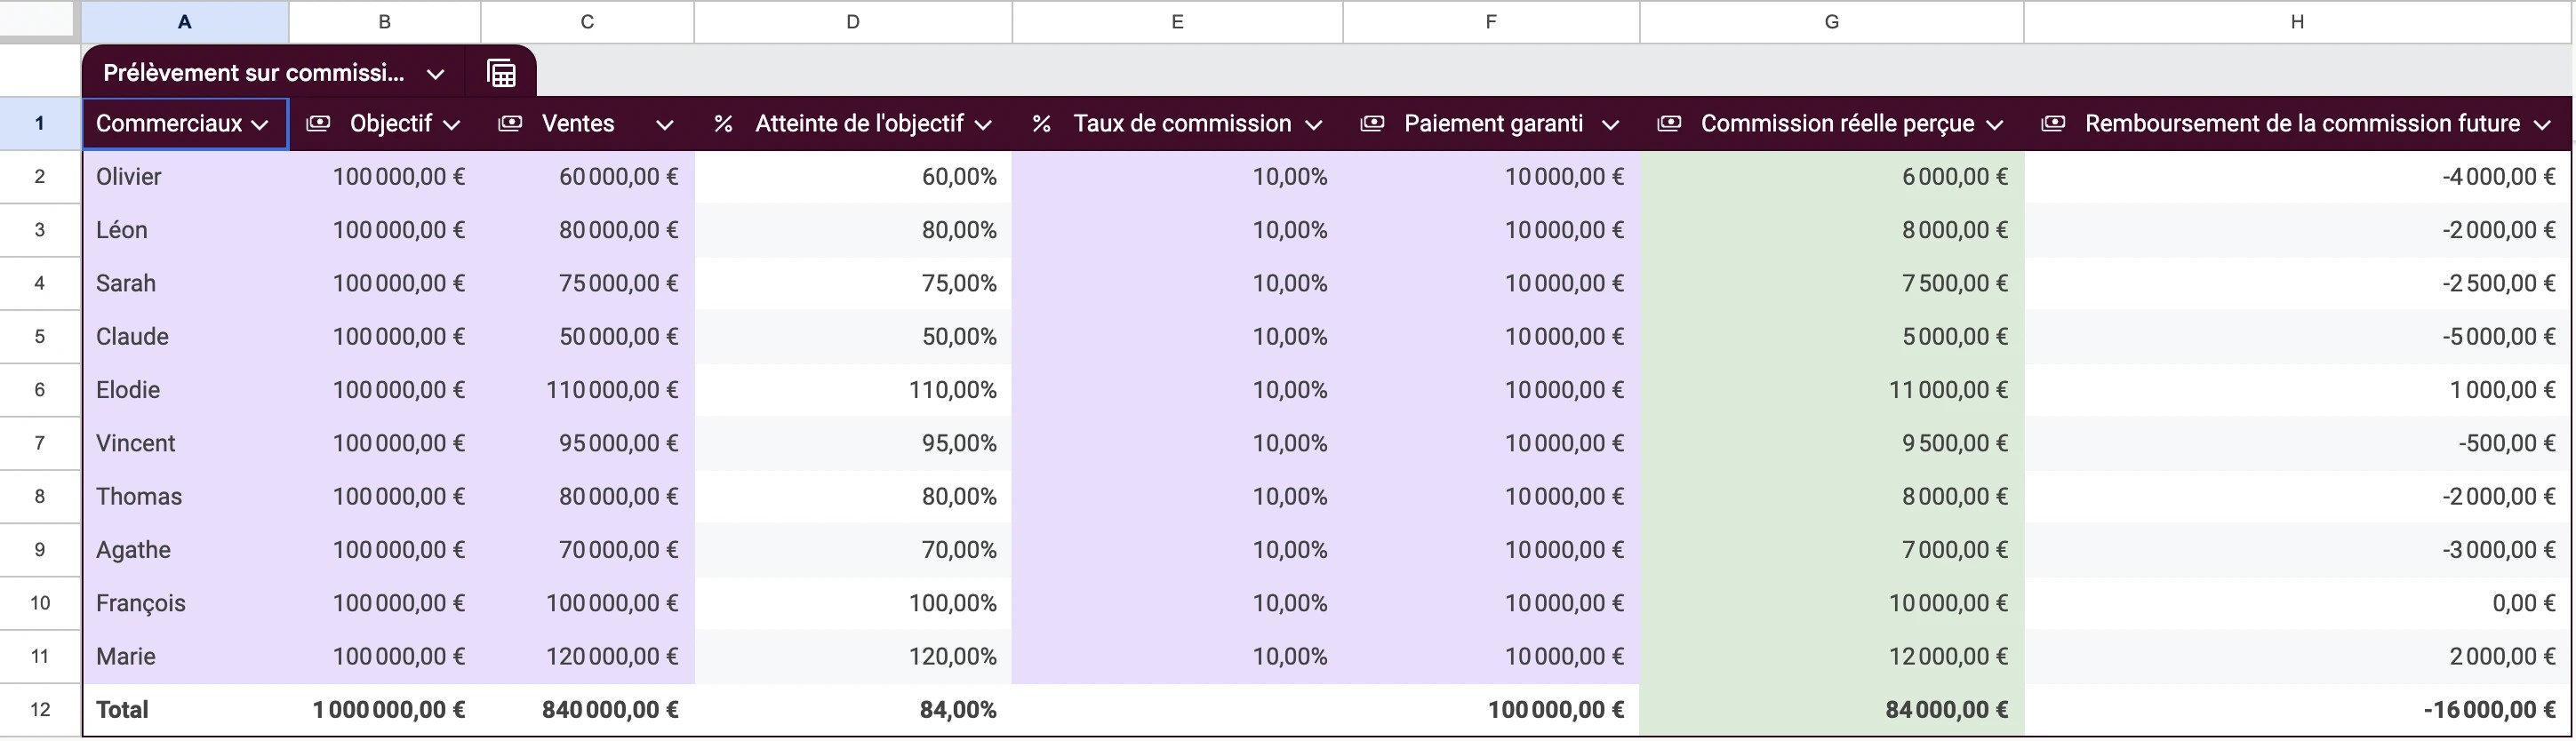2576x741 pixels.
Task: Expand the Ventes column dropdown
Action: (x=664, y=125)
